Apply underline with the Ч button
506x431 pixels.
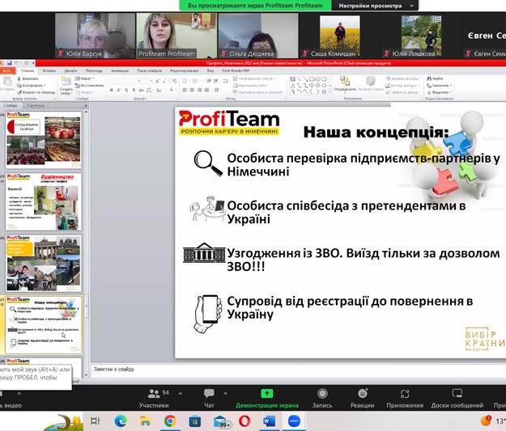125,91
